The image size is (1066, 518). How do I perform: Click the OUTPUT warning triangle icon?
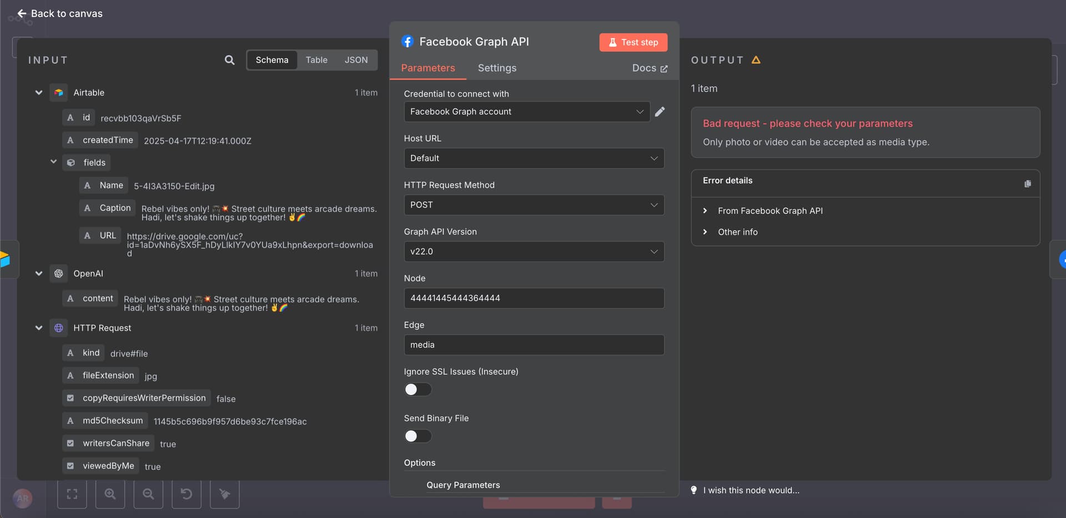coord(756,60)
